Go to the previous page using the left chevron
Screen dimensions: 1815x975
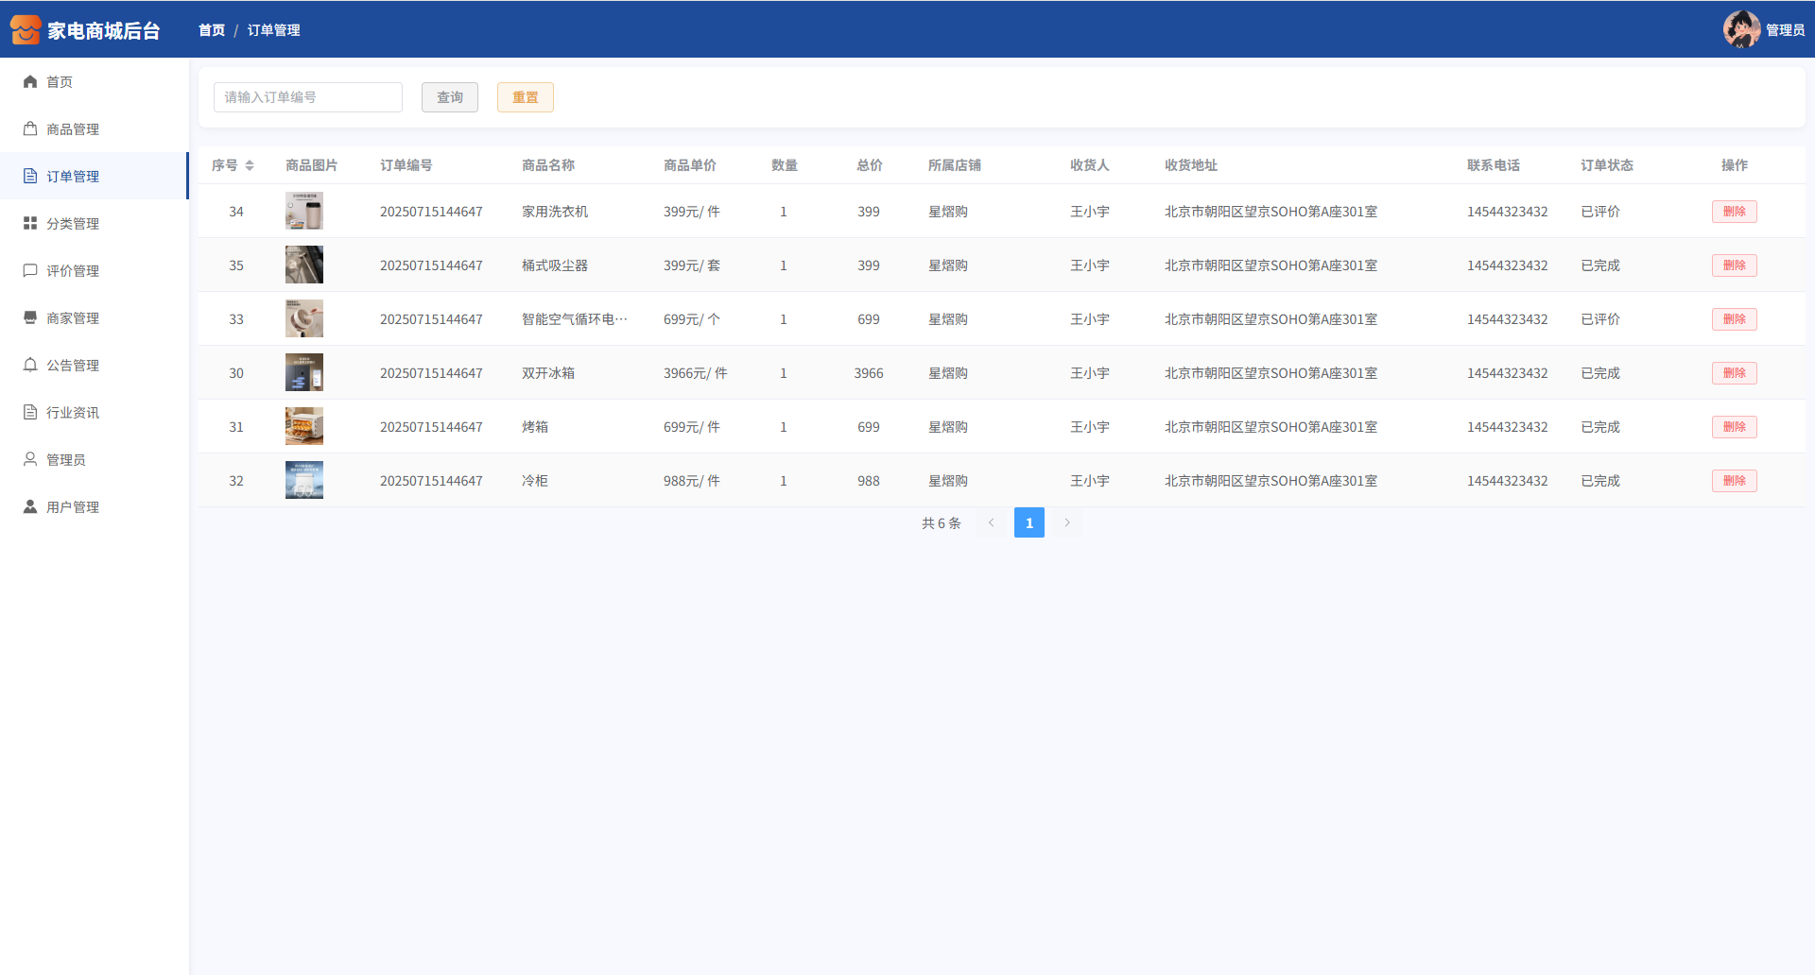point(991,522)
